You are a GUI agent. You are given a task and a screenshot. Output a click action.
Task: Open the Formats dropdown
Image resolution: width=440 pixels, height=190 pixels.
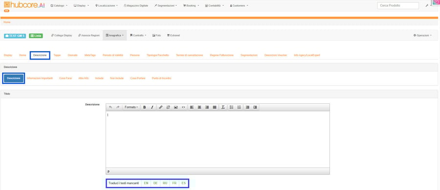click(131, 107)
